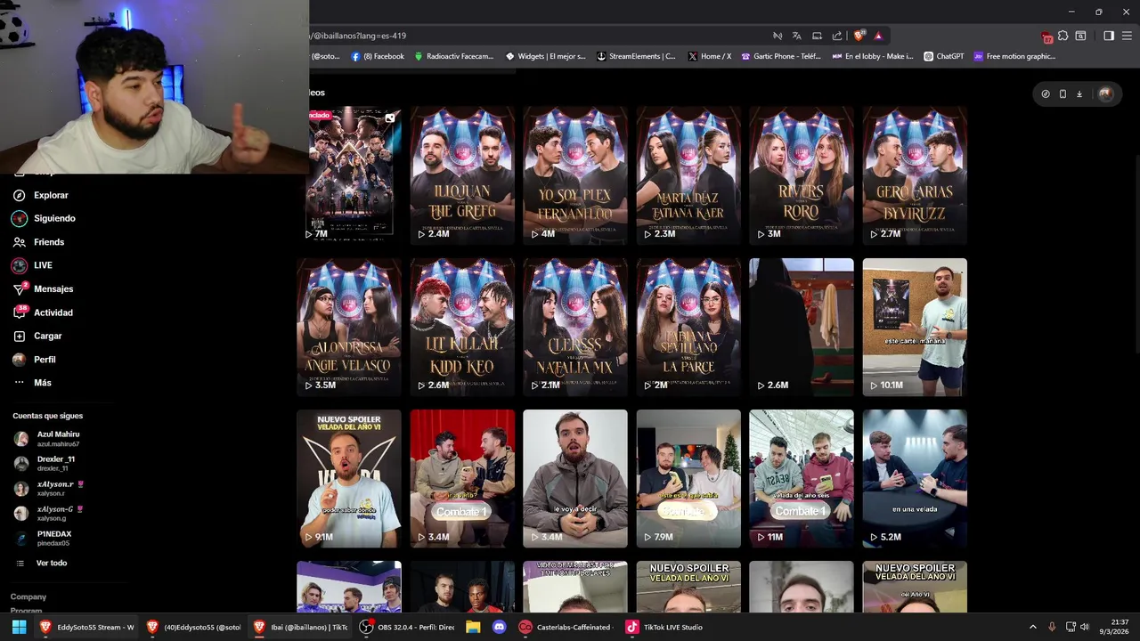Open TikTok LIVE Studio from taskbar
The image size is (1140, 641).
(664, 627)
